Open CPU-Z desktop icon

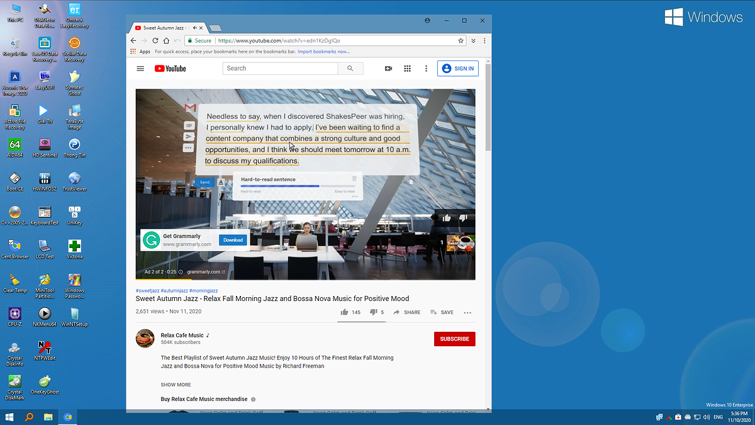click(x=15, y=317)
